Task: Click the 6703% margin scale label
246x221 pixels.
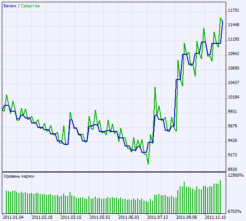Action: [x=234, y=212]
